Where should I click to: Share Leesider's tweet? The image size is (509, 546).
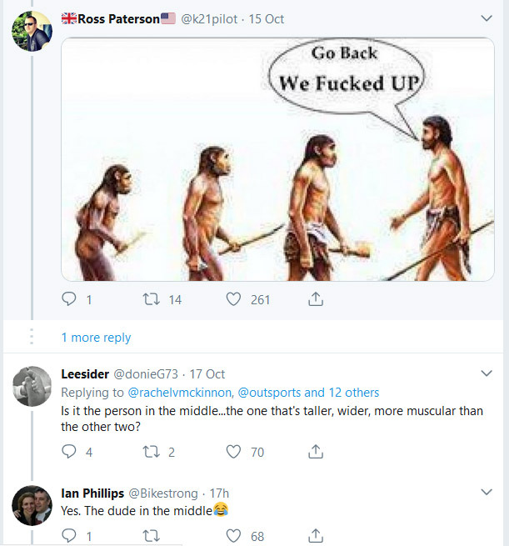(x=316, y=452)
